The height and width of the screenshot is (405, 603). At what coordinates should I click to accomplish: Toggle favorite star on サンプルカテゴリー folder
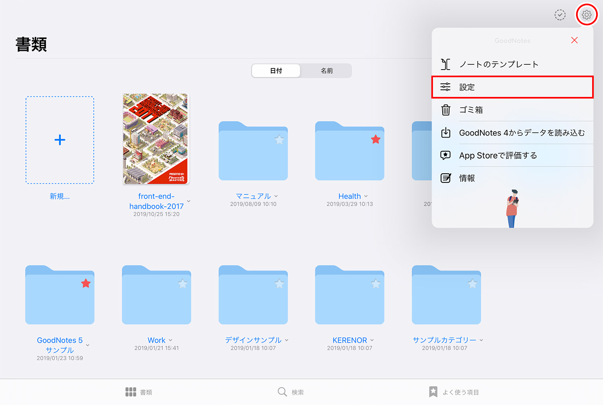(x=472, y=284)
